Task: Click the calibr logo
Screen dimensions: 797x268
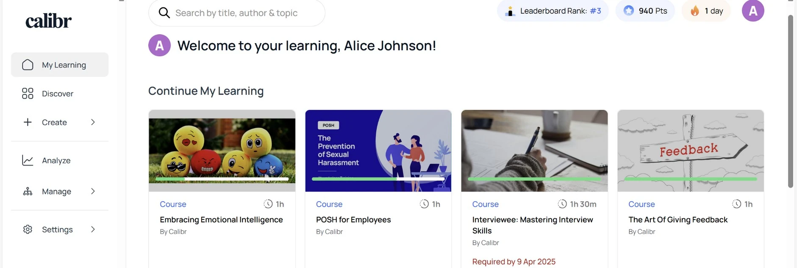Action: coord(48,21)
